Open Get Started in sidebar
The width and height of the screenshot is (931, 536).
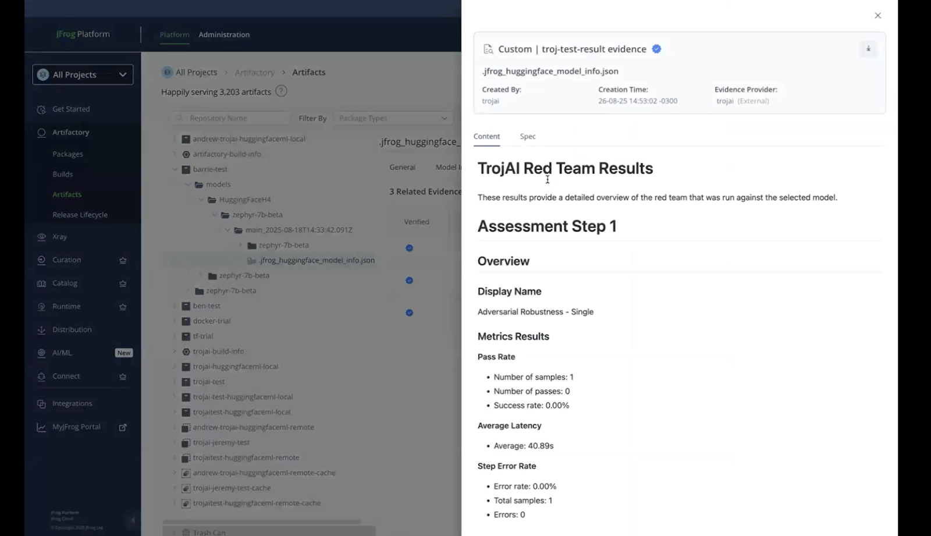point(71,109)
